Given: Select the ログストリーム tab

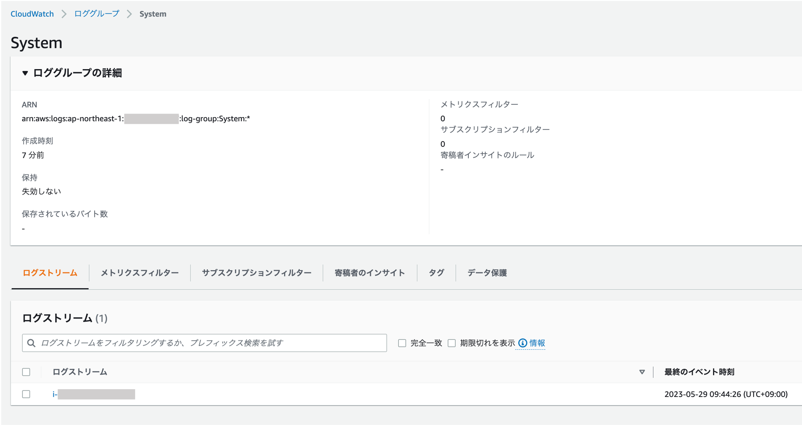Looking at the screenshot, I should (x=50, y=273).
